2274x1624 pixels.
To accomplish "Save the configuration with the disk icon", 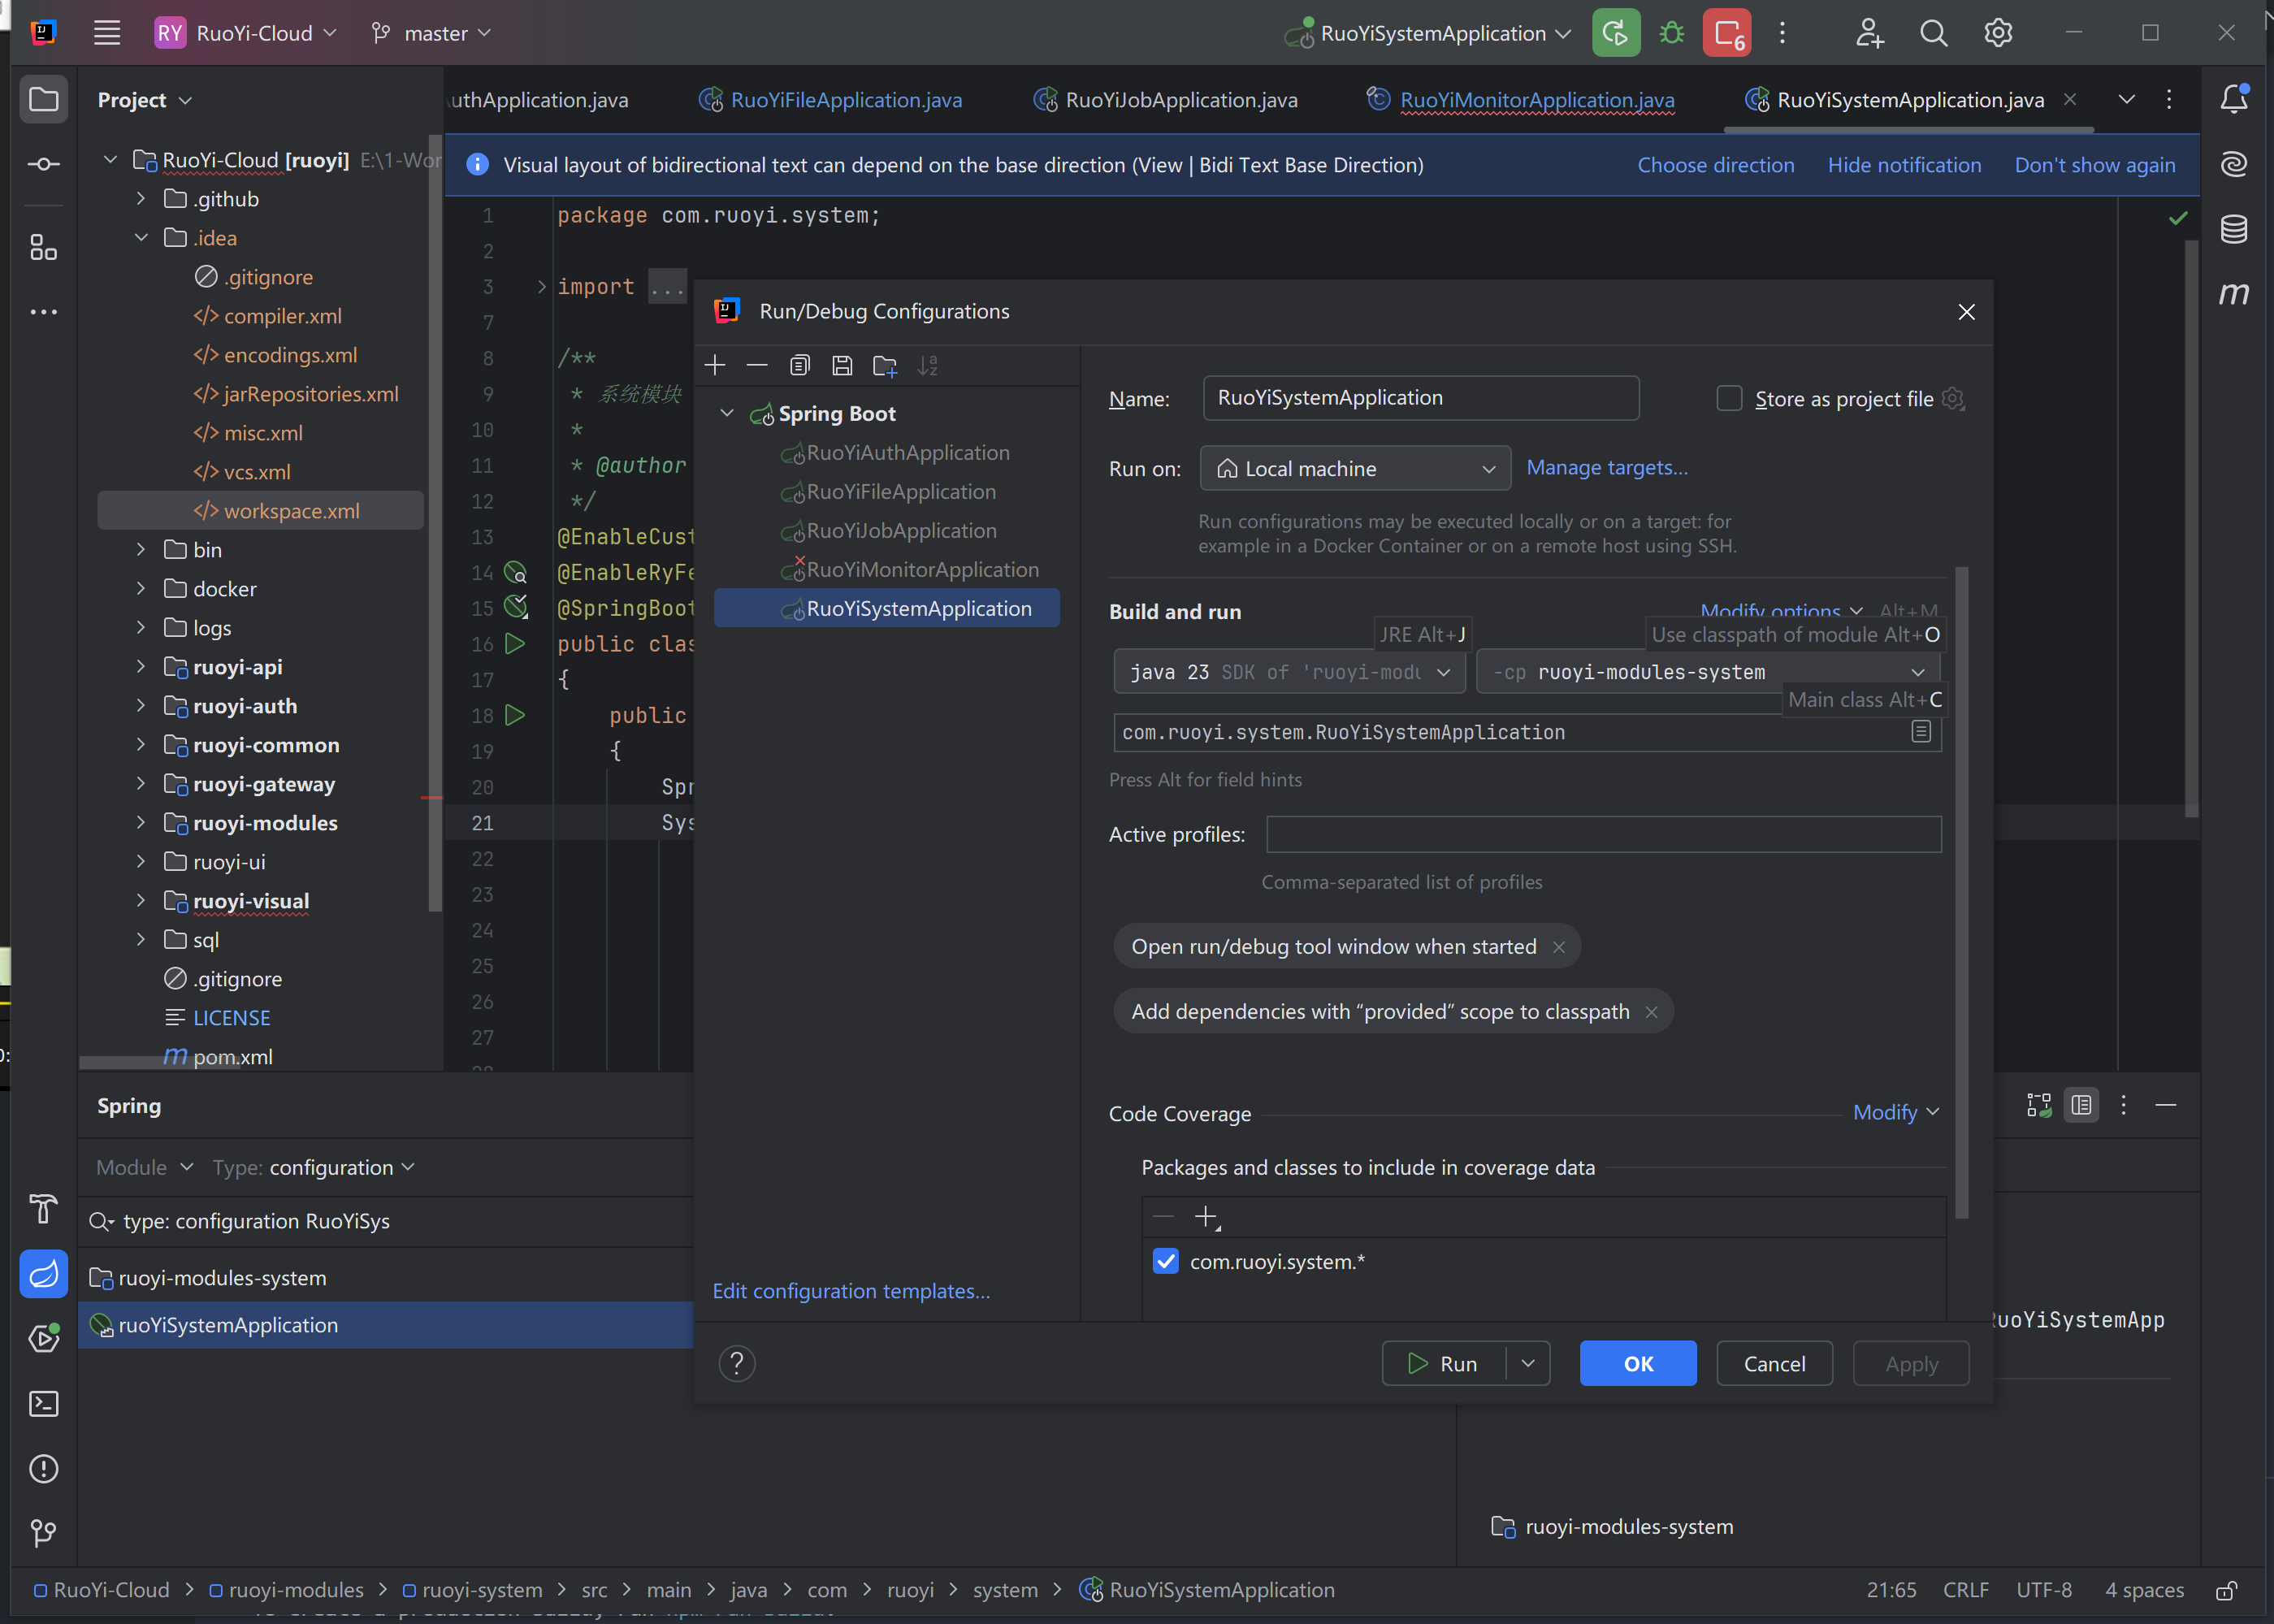I will click(842, 366).
